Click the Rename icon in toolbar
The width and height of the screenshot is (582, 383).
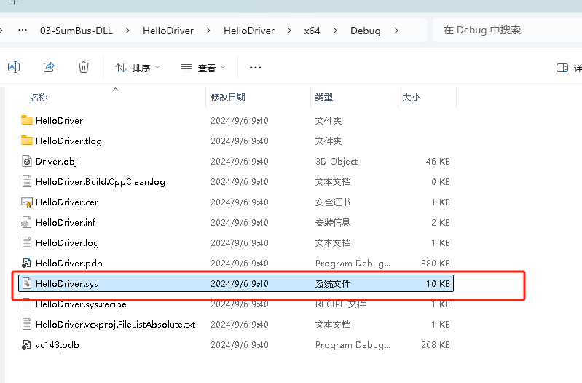[x=14, y=67]
